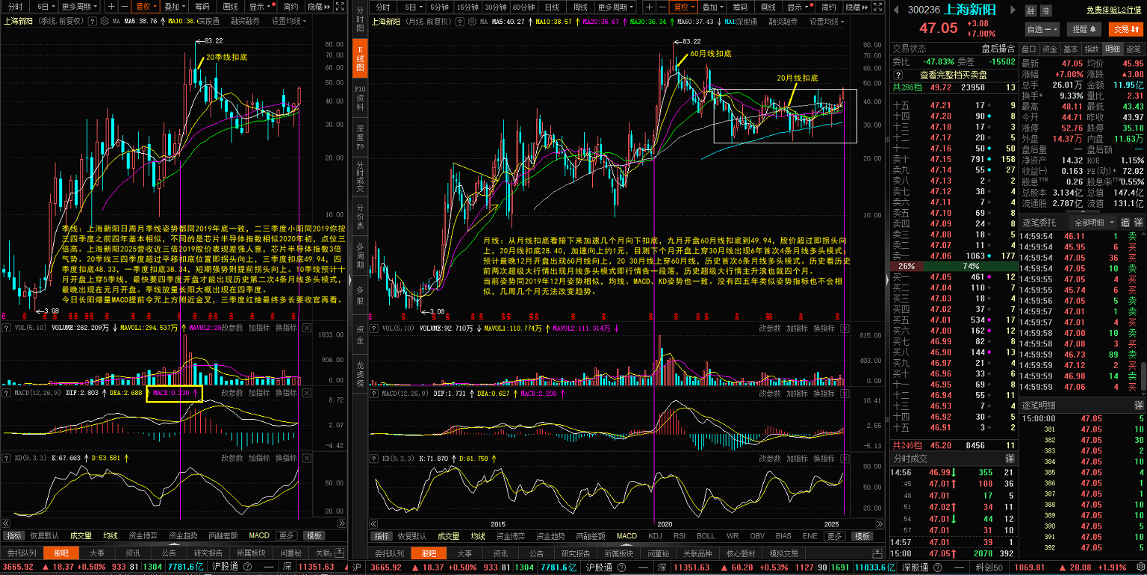Switch to 基本 tab
Viewport: 1147px width, 575px height.
coord(1071,49)
